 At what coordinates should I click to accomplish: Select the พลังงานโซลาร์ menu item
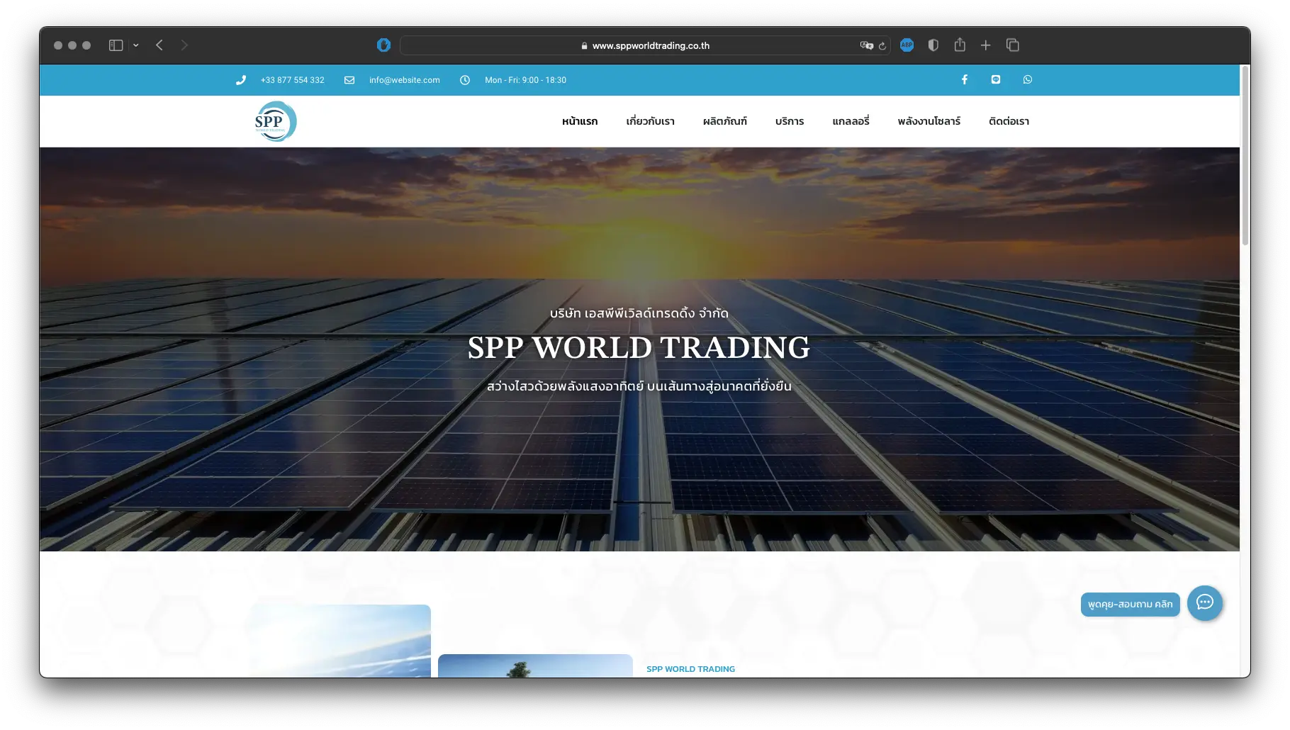(929, 121)
